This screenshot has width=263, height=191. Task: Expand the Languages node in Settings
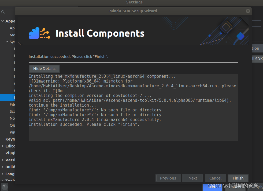[2, 174]
